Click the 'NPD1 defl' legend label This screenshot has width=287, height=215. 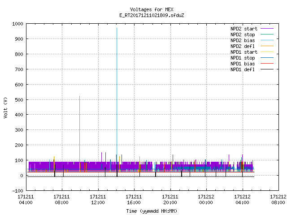coord(243,69)
